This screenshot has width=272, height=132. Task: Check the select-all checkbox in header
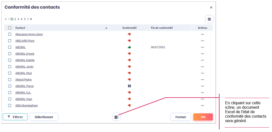pyautogui.click(x=10, y=28)
